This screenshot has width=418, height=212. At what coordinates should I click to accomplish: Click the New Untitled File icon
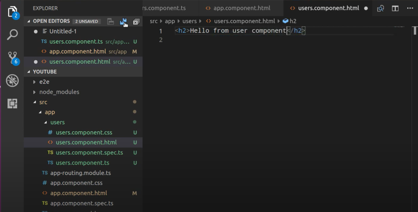(x=111, y=21)
